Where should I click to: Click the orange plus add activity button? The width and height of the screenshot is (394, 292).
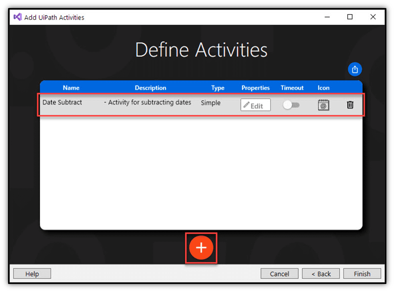(201, 248)
